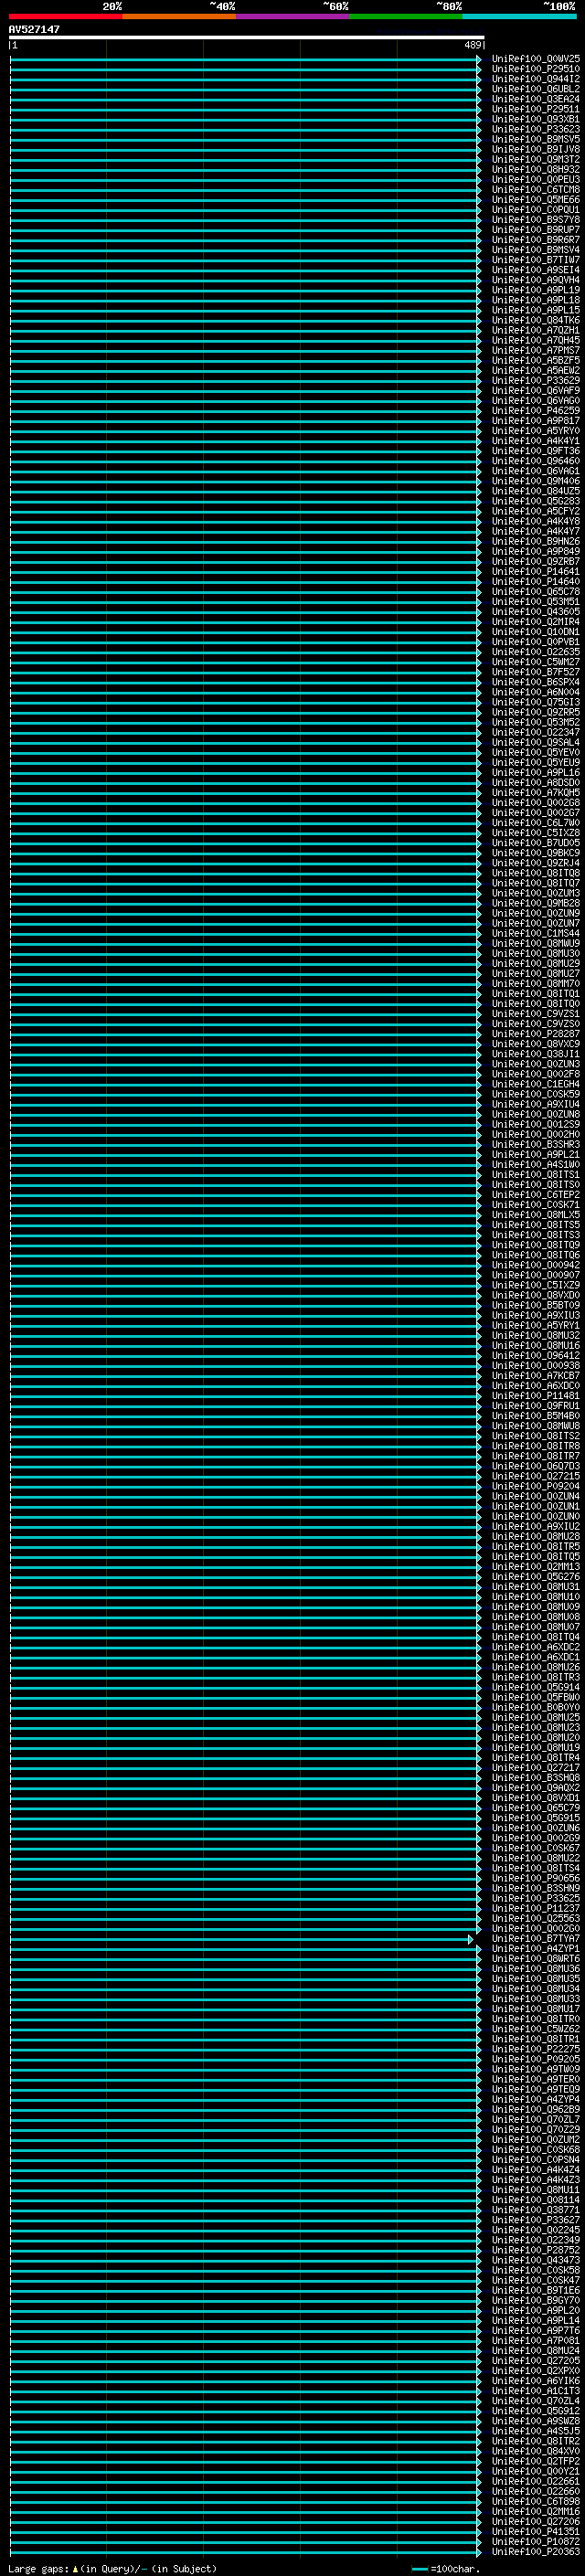
Task: Click the cyan ~100% identity legend segment
Action: tap(519, 16)
